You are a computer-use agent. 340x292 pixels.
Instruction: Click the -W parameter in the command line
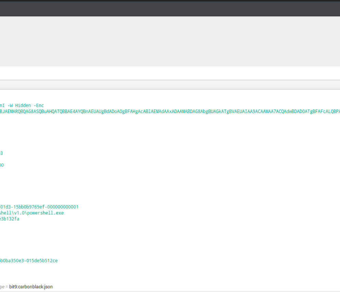(10, 106)
